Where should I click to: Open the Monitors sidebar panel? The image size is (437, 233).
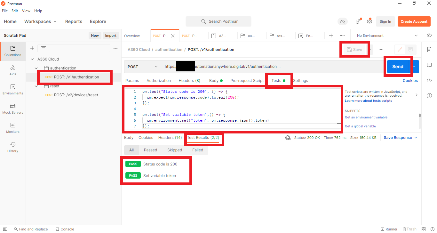(13, 128)
